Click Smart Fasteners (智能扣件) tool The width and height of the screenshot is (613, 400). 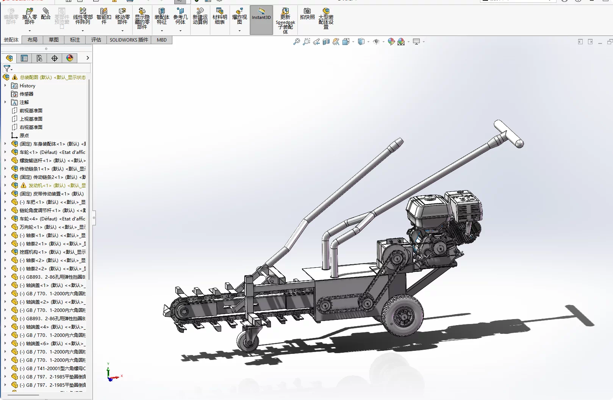click(104, 17)
